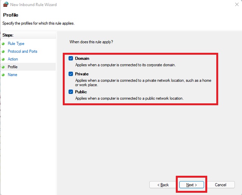Uncheck the Domain profile checkbox
242x195 pixels.
(71, 58)
